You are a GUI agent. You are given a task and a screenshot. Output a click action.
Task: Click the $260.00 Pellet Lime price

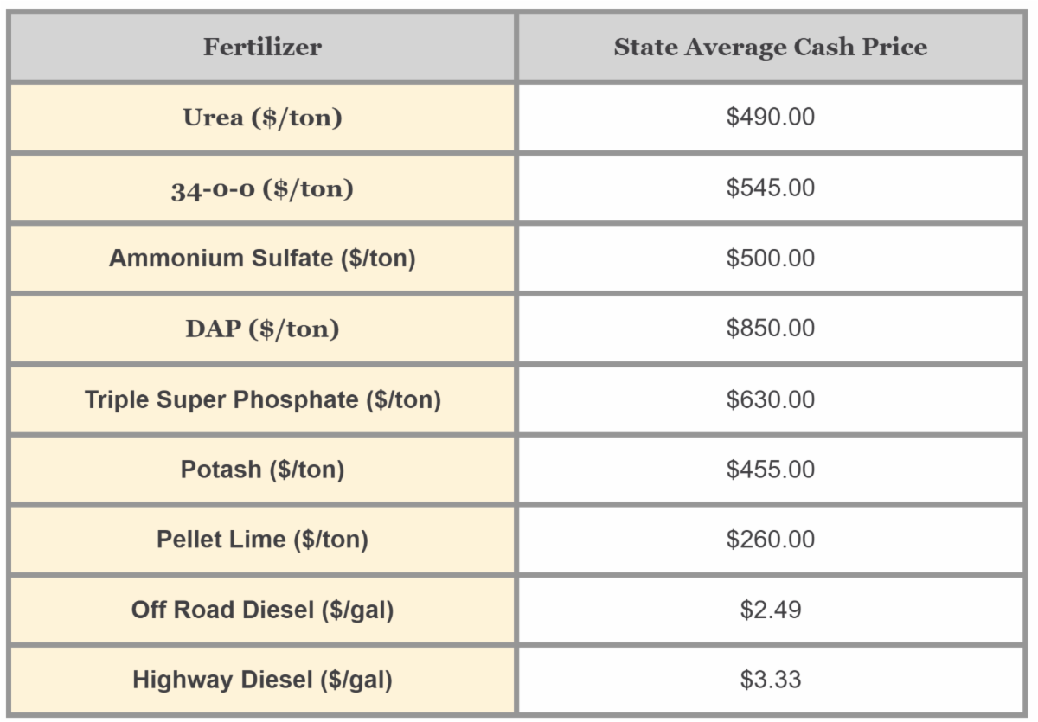point(770,540)
